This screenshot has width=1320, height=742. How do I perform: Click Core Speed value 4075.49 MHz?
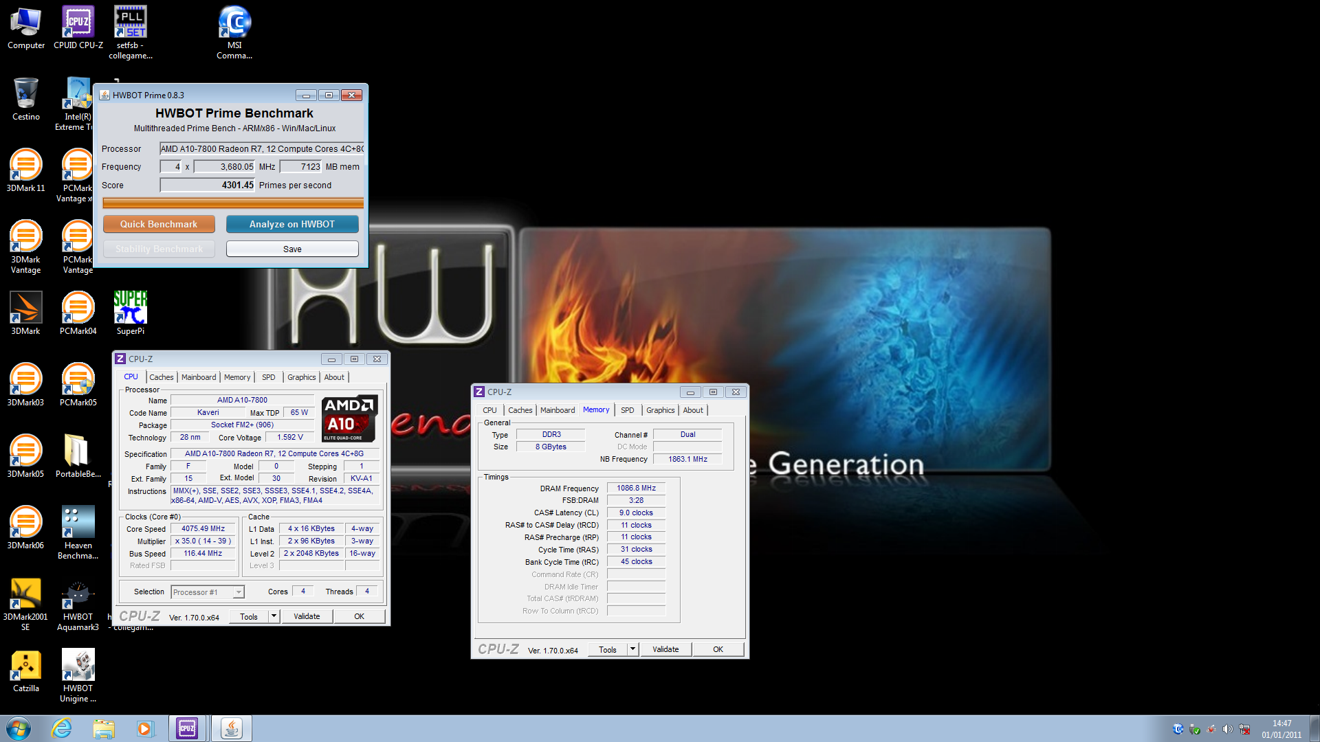(x=203, y=529)
